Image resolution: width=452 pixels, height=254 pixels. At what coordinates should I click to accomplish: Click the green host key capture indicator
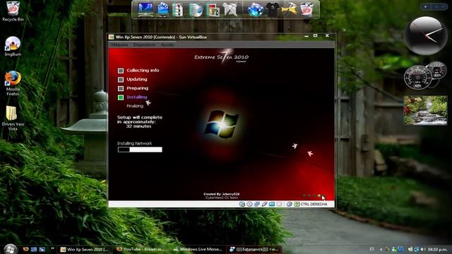297,204
